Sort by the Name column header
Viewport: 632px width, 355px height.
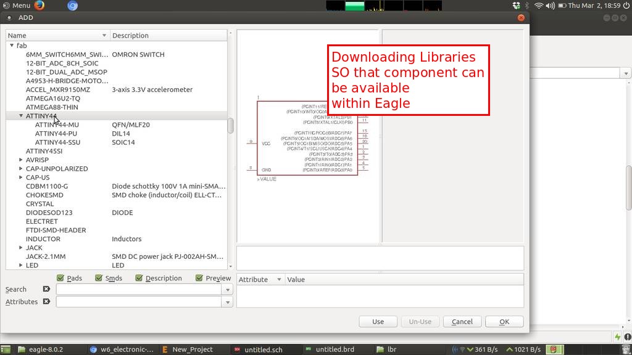(57, 35)
